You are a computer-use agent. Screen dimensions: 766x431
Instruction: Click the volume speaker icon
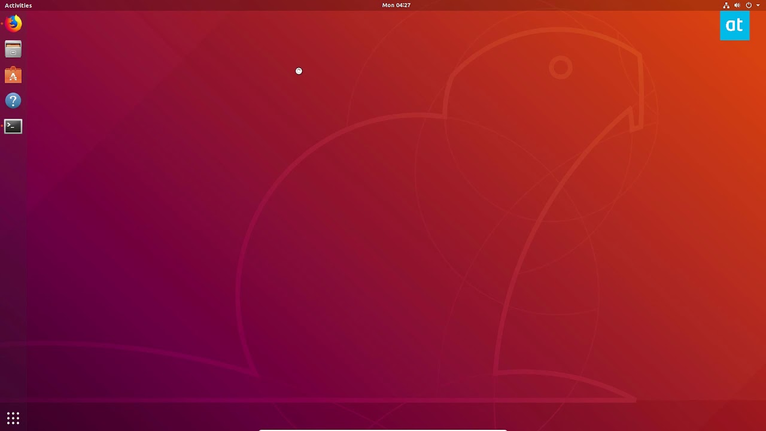point(737,5)
